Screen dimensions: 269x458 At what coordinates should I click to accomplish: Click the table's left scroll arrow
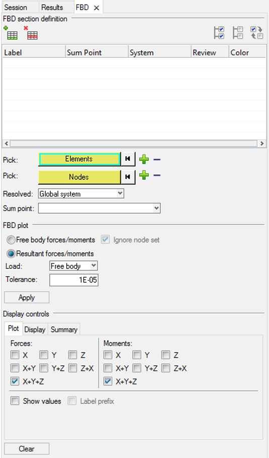point(6,144)
